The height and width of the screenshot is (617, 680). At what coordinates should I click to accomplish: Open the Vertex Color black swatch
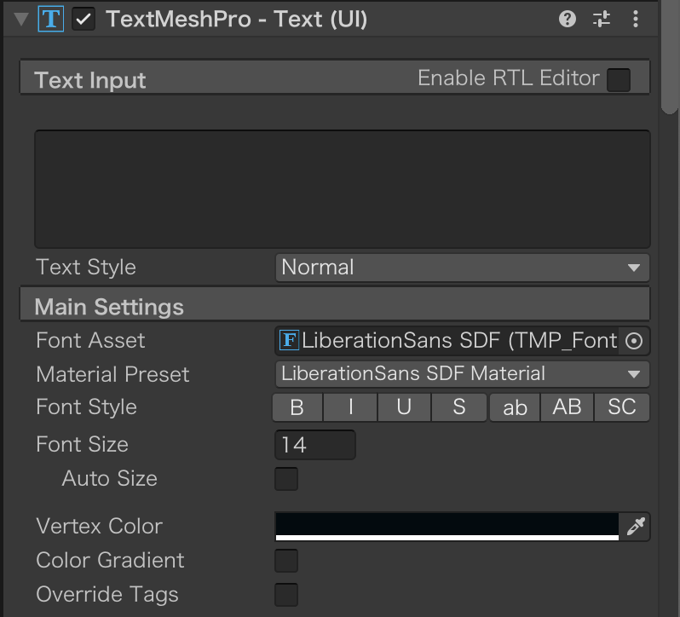pos(447,526)
